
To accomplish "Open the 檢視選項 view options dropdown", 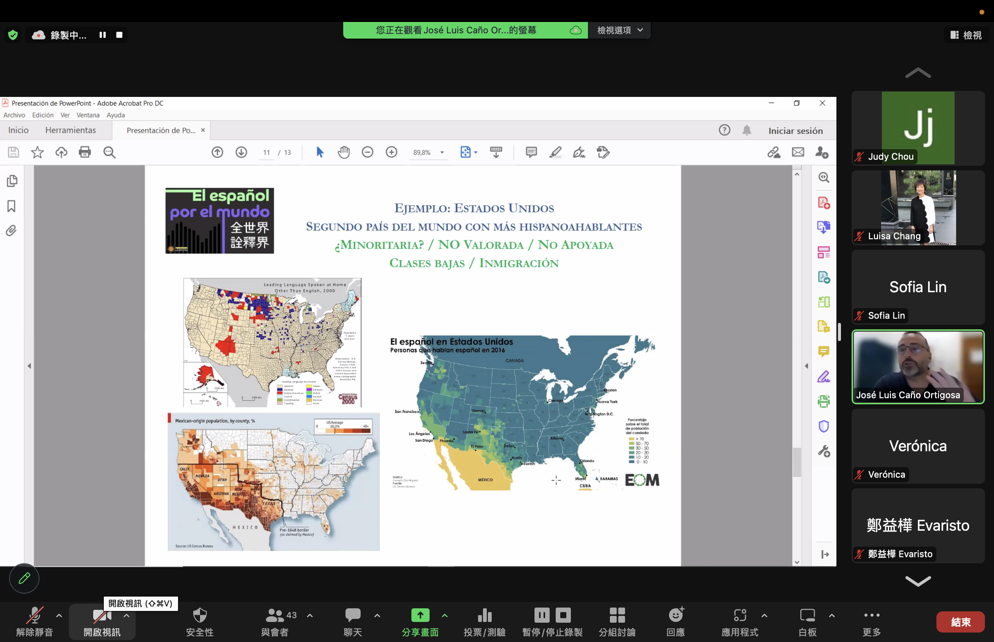I will [619, 30].
